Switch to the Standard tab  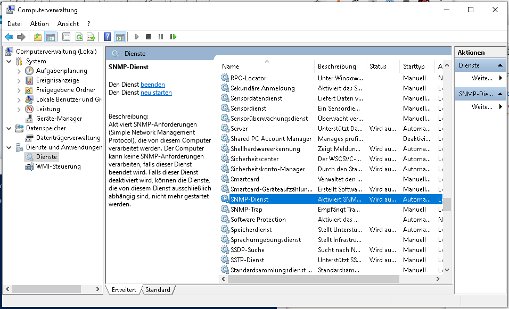click(x=158, y=290)
